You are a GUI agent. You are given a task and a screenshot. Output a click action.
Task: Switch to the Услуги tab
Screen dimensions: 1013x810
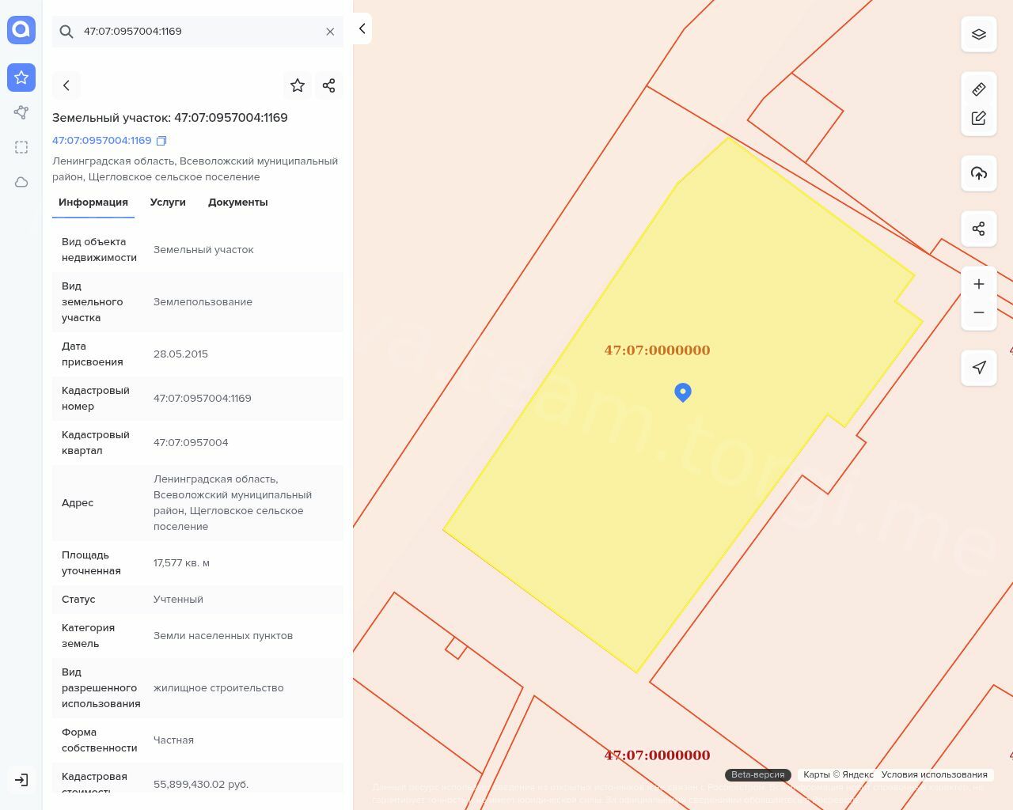168,202
